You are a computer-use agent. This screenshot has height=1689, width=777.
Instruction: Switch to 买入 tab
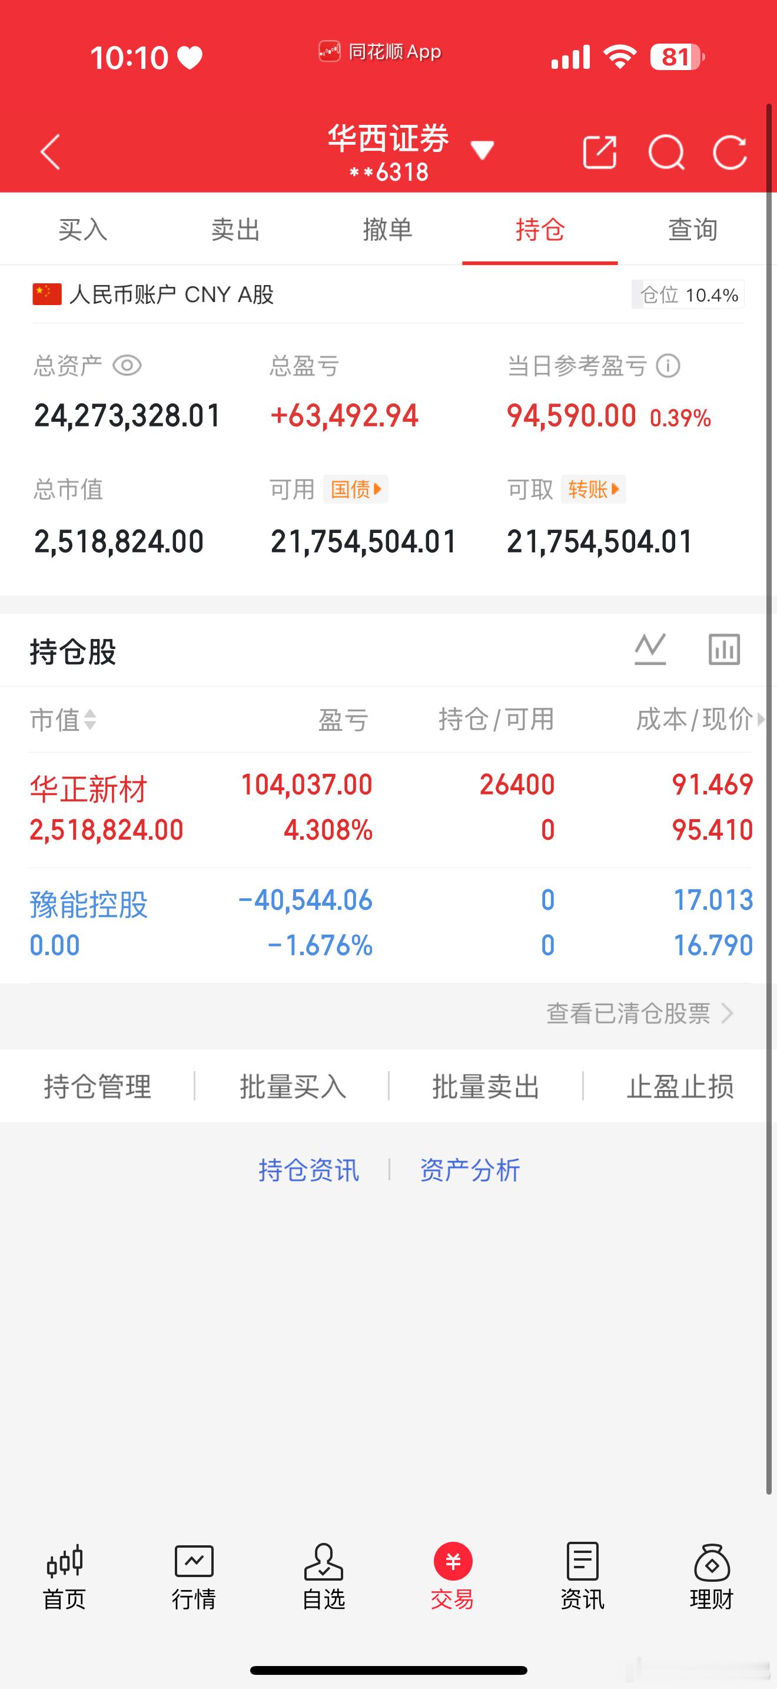point(82,230)
